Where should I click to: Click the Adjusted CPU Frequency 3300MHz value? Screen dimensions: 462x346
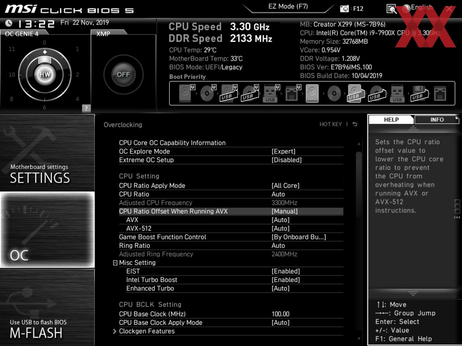point(284,203)
